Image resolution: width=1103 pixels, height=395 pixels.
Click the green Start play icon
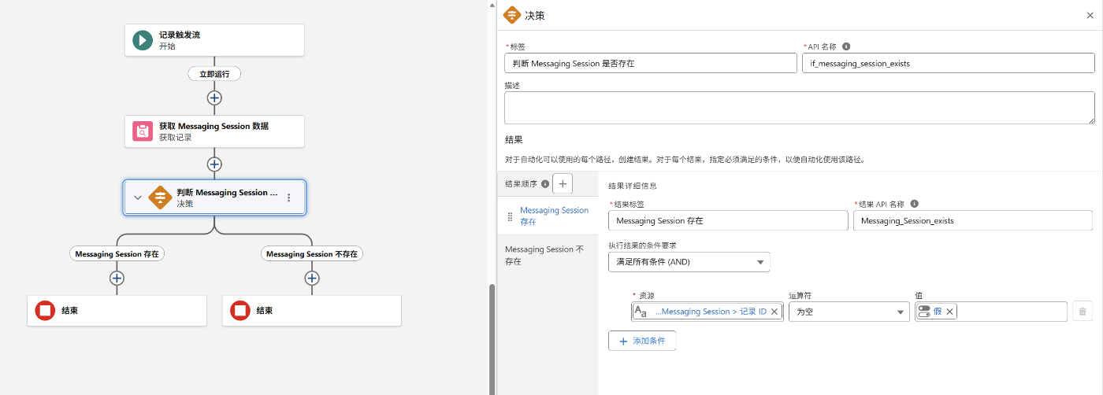pyautogui.click(x=143, y=40)
